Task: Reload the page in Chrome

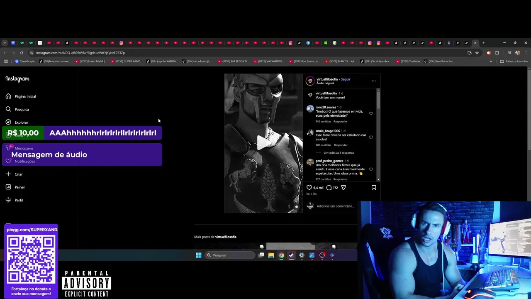Action: 22,53
